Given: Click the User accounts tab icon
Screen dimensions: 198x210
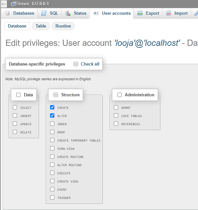Looking at the screenshot, I should click(x=96, y=13).
